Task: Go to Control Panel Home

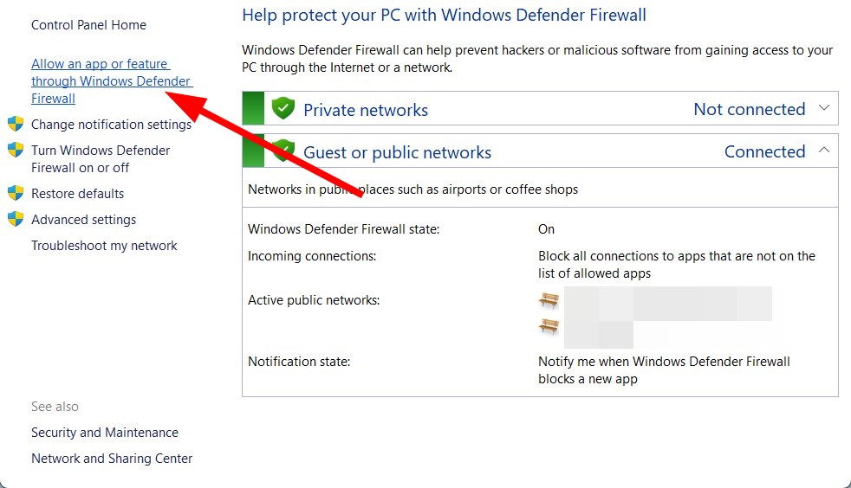Action: (88, 25)
